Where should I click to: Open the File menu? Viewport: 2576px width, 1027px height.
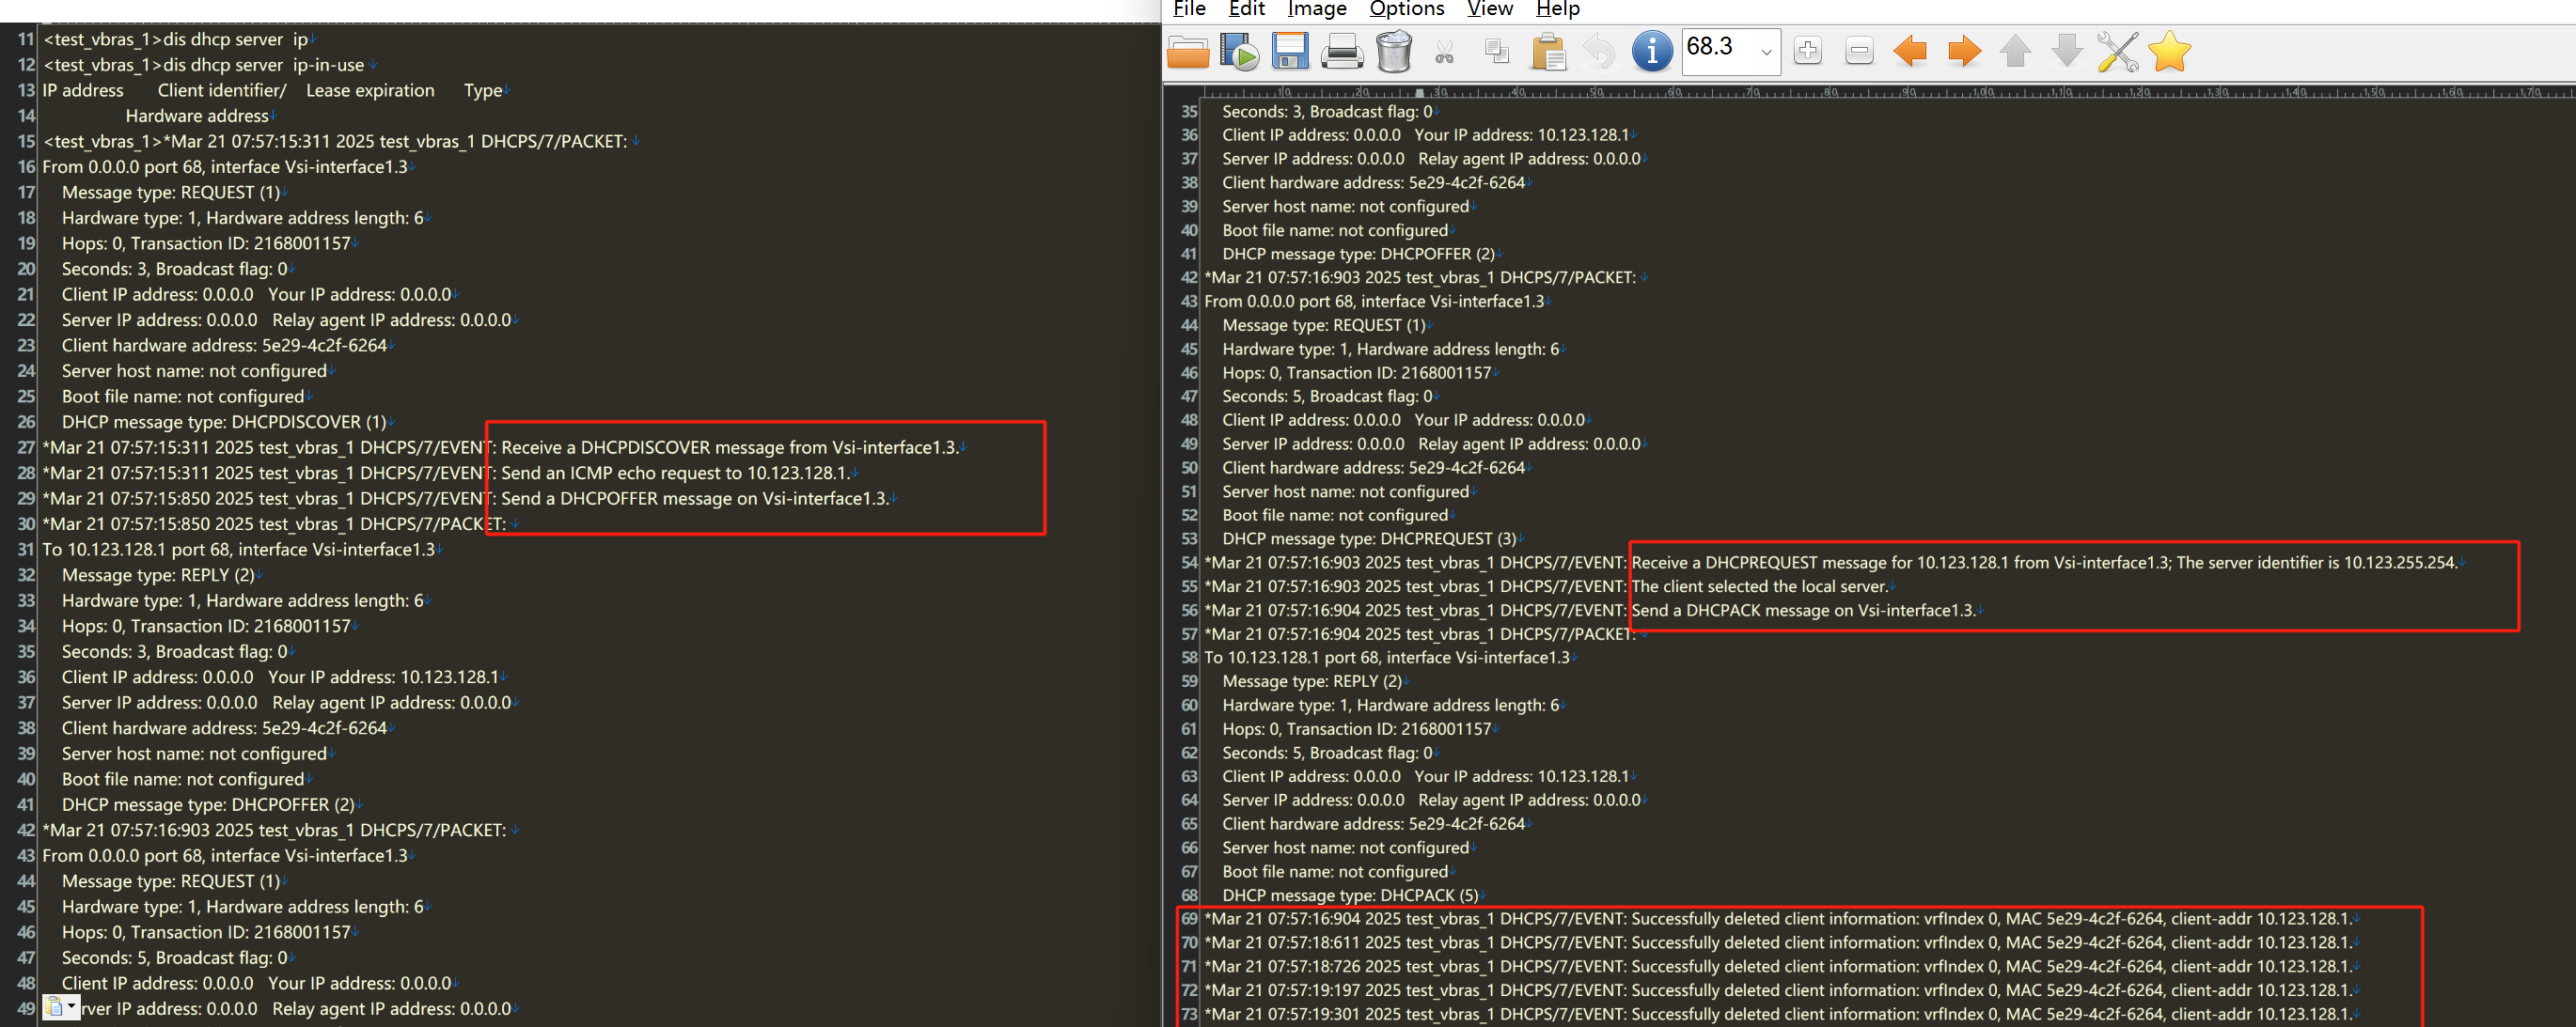[x=1189, y=9]
